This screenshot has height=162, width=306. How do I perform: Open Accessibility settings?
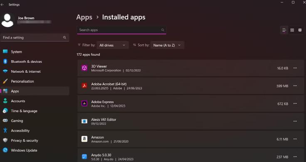coord(35,130)
